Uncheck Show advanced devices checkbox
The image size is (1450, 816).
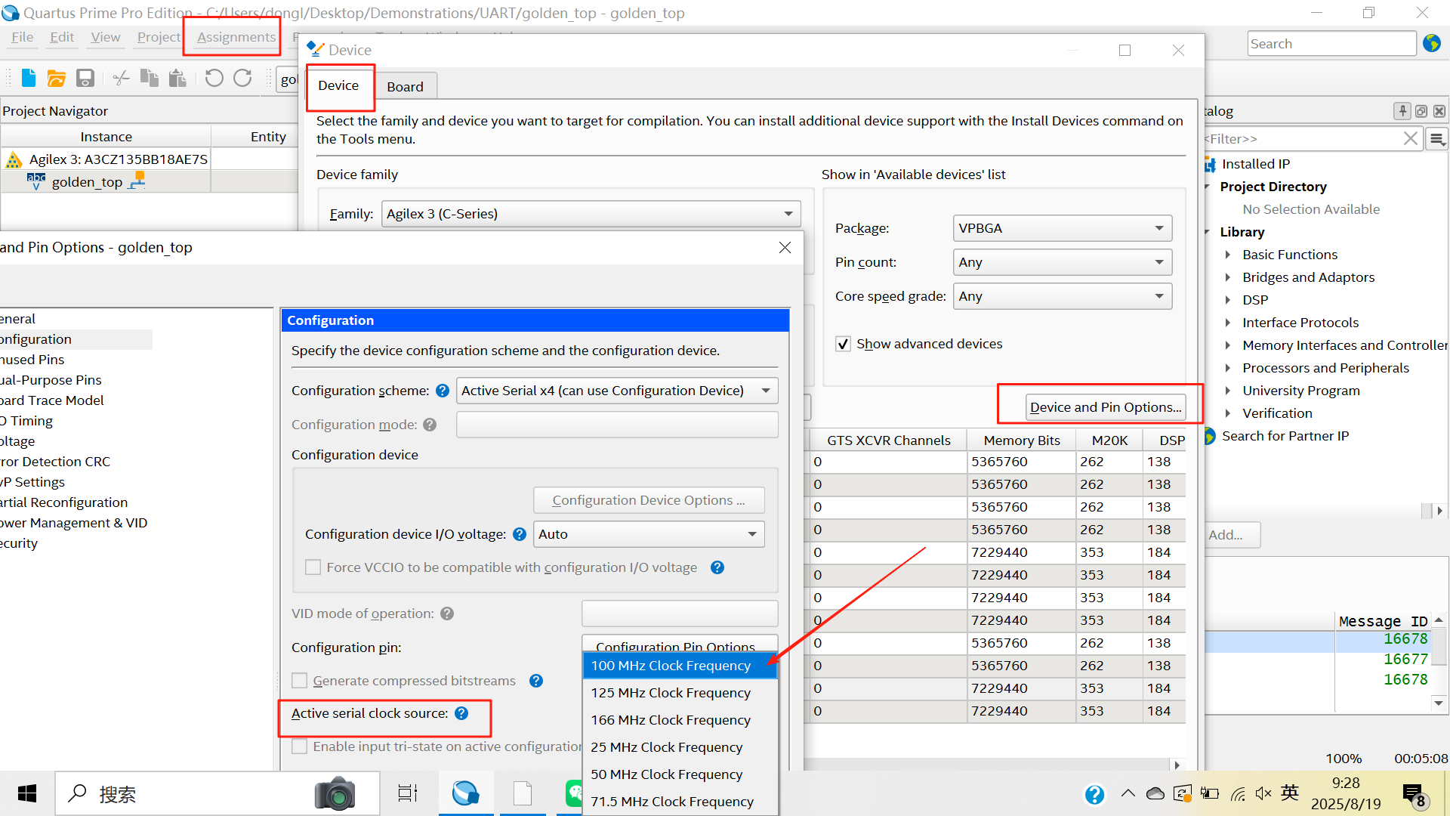click(844, 345)
